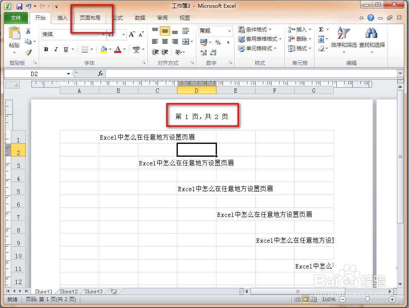Click 格式 cells button

(300, 49)
